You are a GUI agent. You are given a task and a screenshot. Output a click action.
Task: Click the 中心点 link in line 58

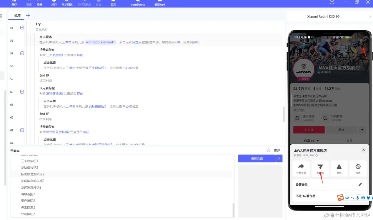point(127,68)
